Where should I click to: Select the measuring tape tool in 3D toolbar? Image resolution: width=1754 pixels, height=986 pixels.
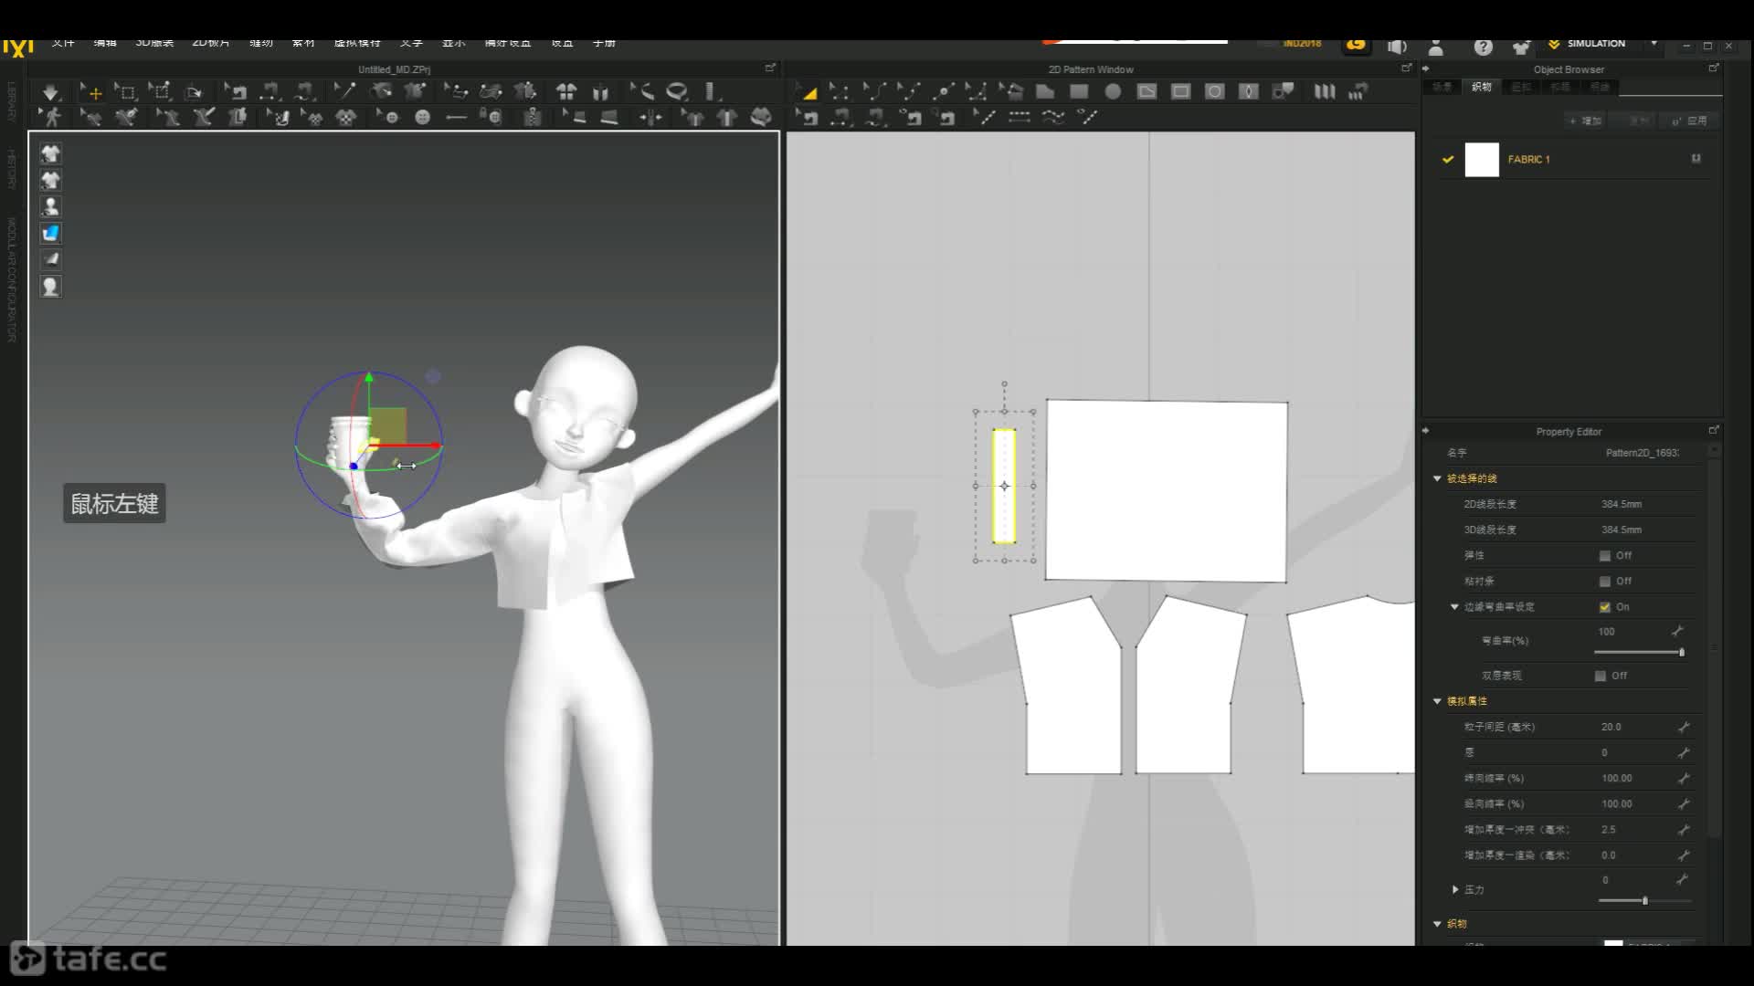click(x=711, y=91)
